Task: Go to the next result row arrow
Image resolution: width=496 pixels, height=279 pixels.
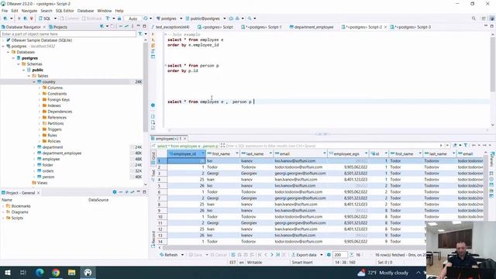Action: point(271,255)
